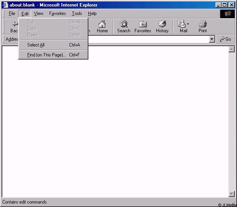The width and height of the screenshot is (237, 207).
Task: Choose Find (on This Page) entry
Action: click(x=53, y=55)
